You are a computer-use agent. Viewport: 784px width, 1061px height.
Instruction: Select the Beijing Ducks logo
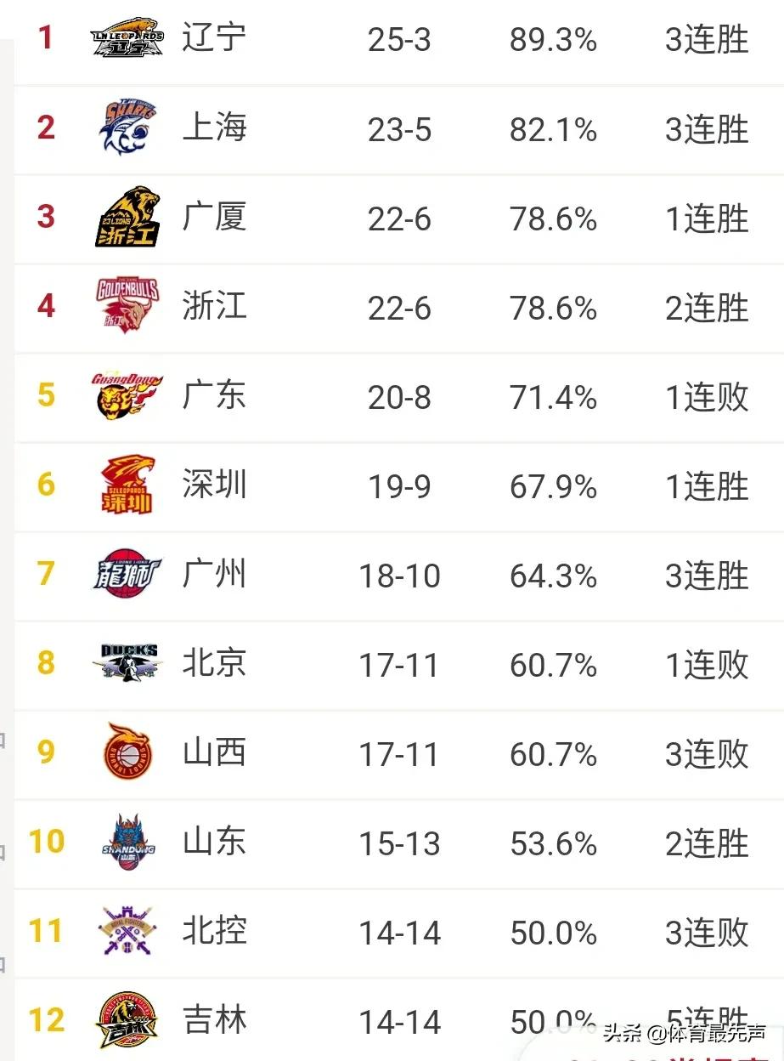127,663
